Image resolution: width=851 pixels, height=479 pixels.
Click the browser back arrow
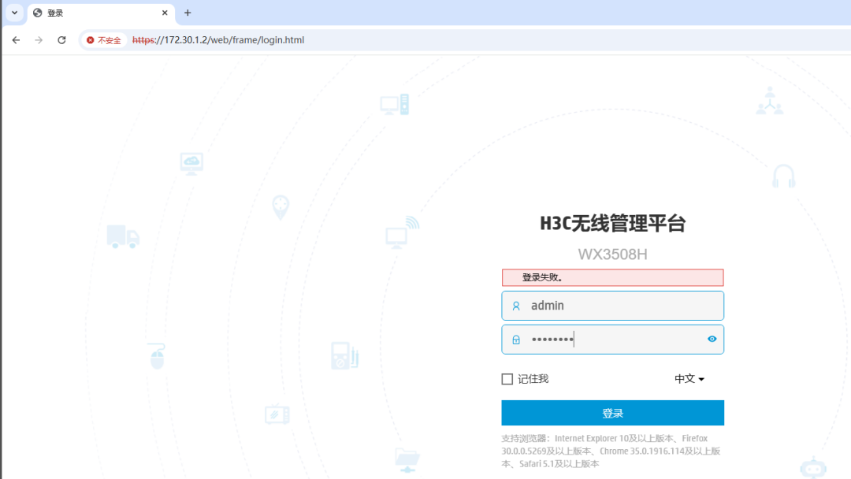16,39
